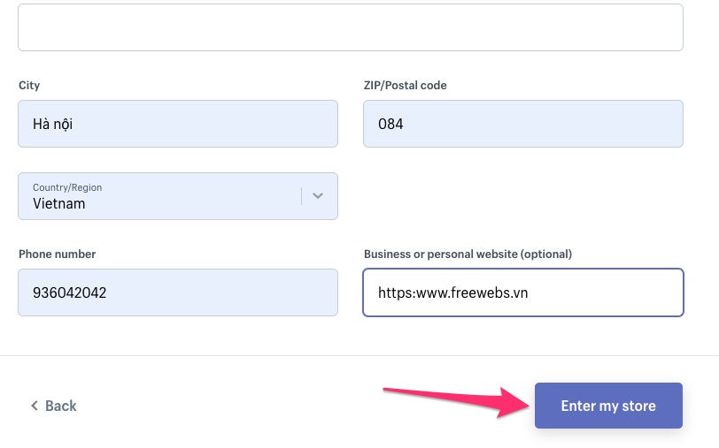Viewport: 719px width, 448px height.
Task: Go back using the Back link
Action: (x=60, y=406)
